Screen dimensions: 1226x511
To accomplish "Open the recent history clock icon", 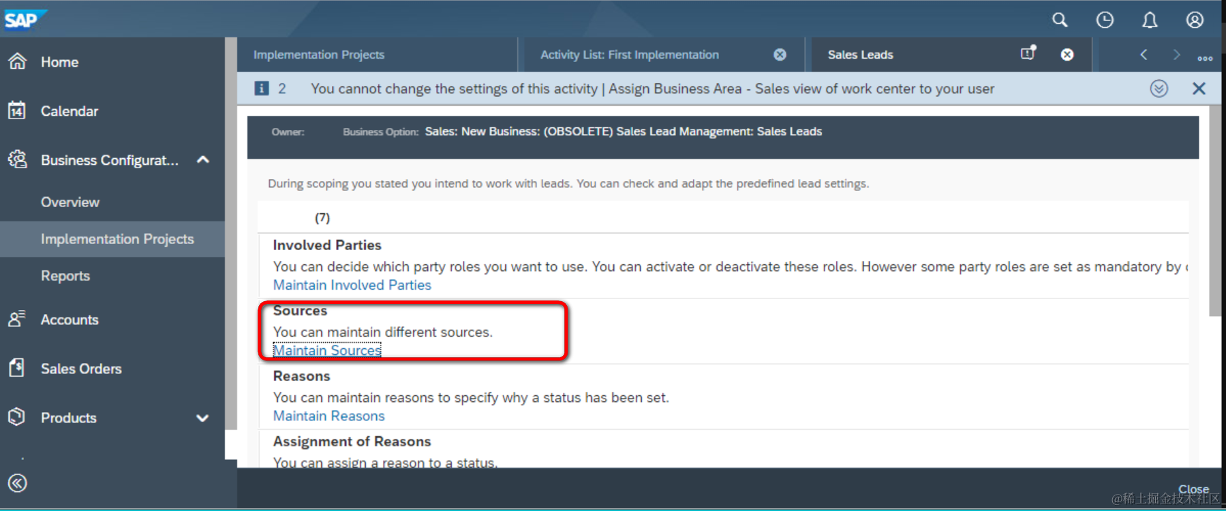I will click(x=1105, y=20).
